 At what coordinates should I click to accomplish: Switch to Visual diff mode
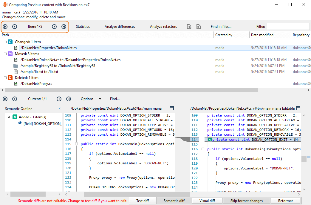pyautogui.click(x=207, y=201)
